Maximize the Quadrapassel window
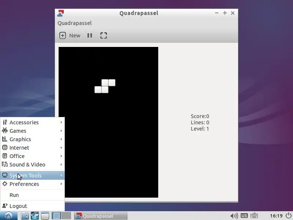293x220 pixels. coord(225,13)
